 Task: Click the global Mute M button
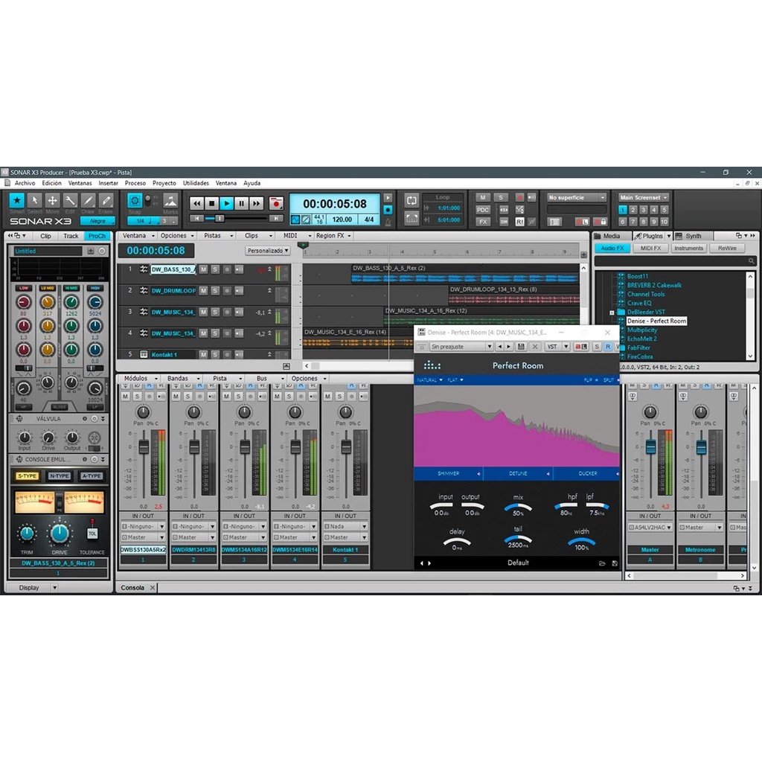pyautogui.click(x=482, y=197)
